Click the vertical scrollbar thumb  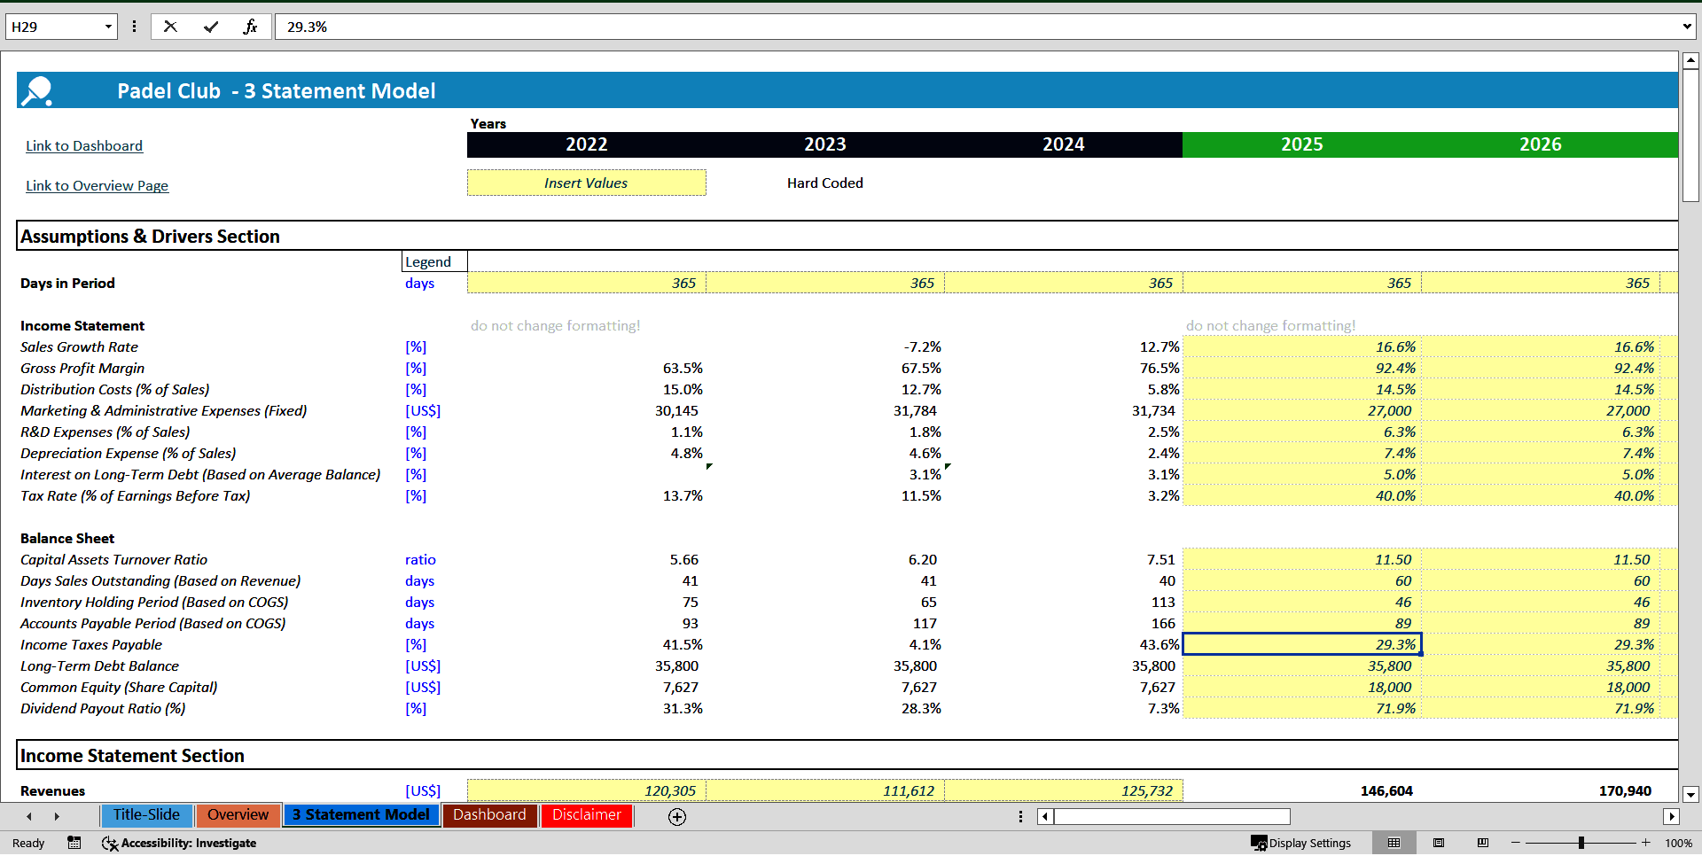click(x=1690, y=136)
